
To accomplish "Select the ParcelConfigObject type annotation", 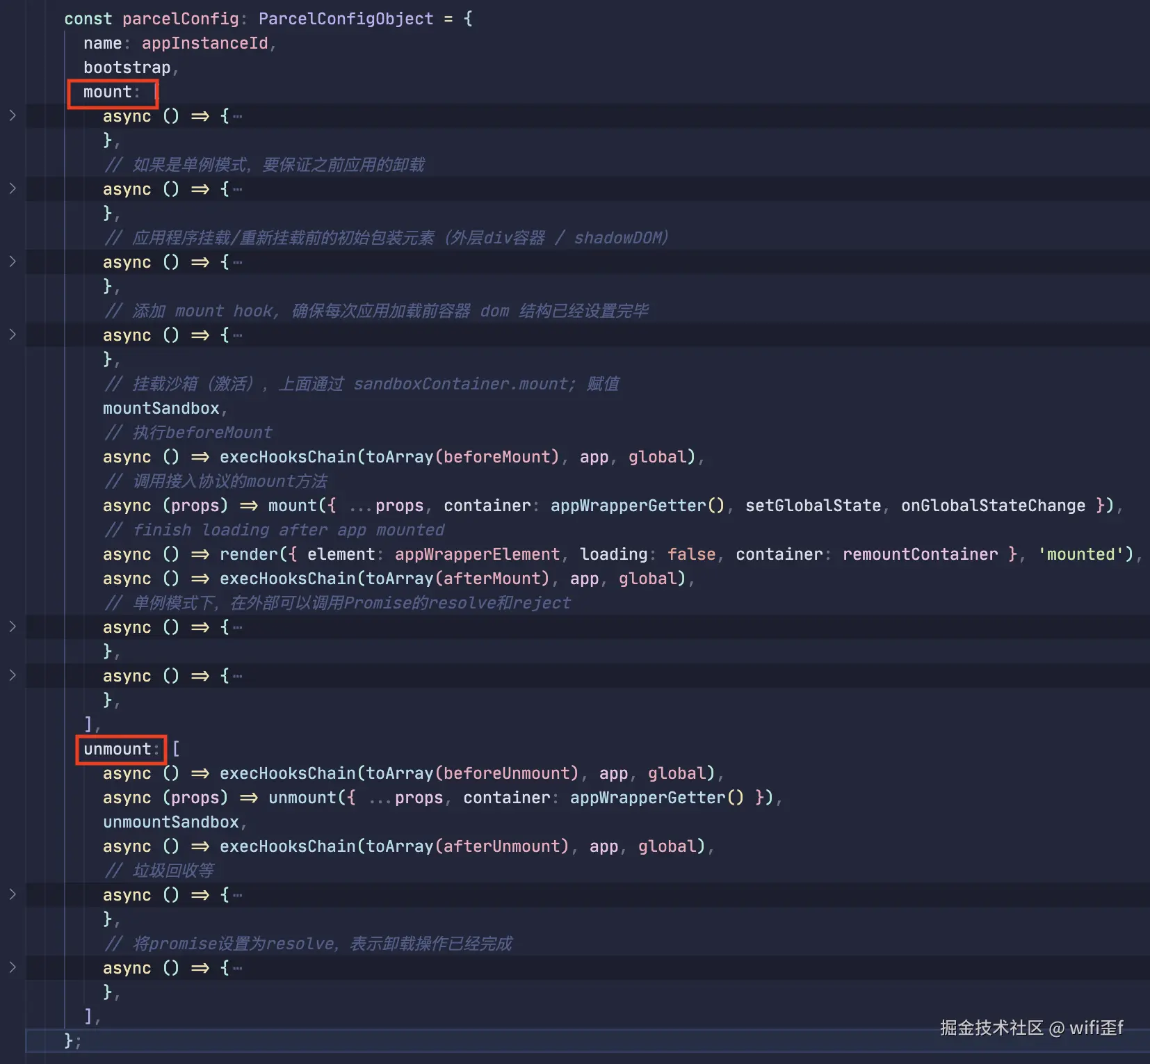I will point(346,19).
